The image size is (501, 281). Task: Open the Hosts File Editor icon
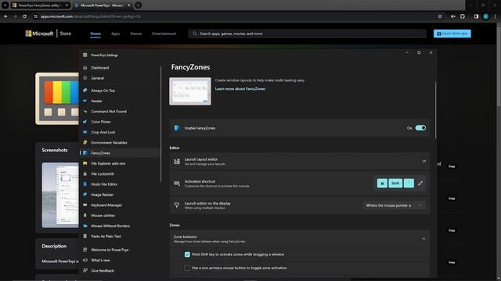pyautogui.click(x=85, y=184)
